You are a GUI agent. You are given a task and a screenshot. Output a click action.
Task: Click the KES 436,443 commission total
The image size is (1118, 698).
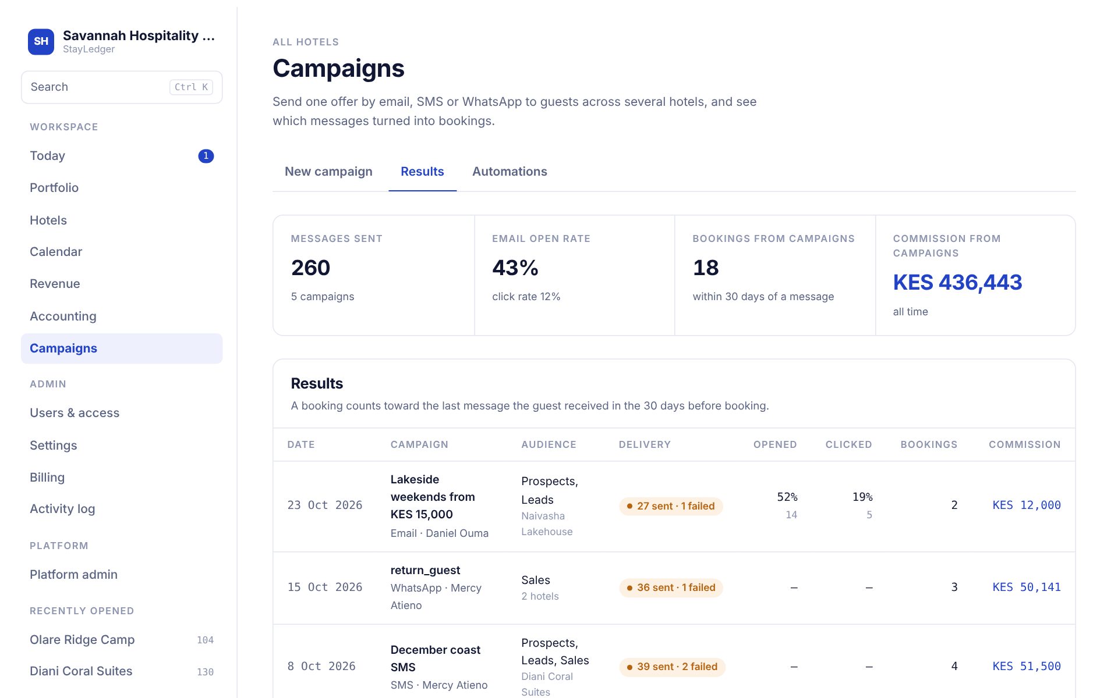point(957,283)
